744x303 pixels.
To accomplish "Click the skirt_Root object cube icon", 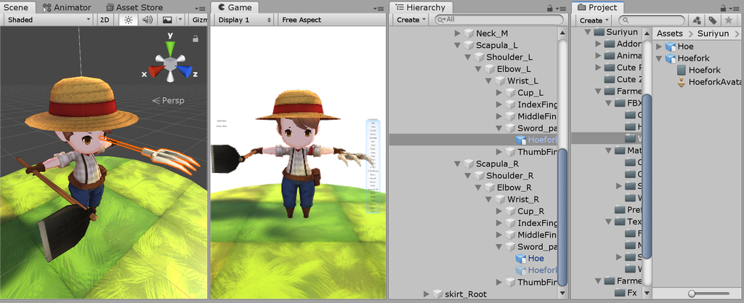I will (437, 294).
